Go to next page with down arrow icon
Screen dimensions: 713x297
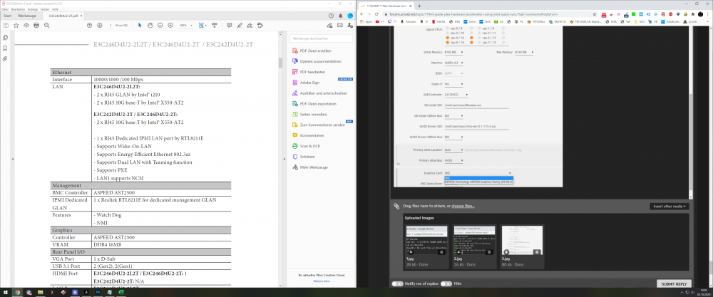pos(99,26)
